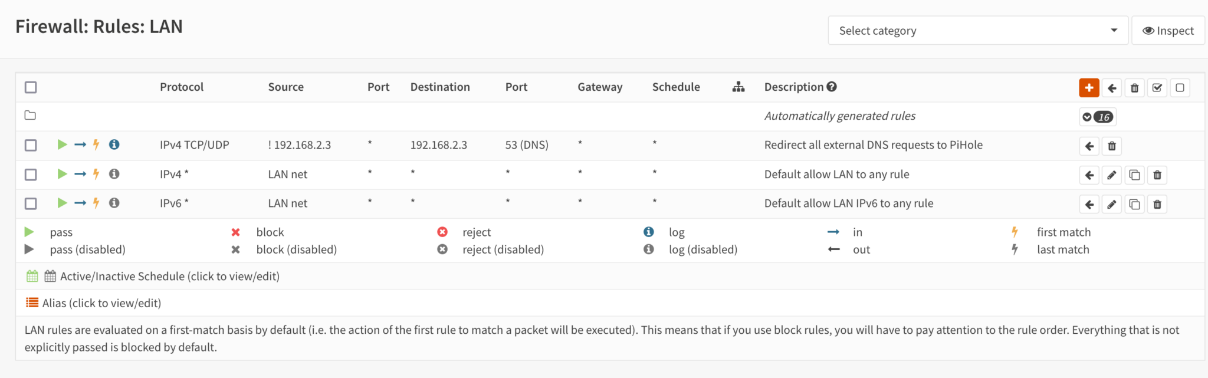Image resolution: width=1208 pixels, height=378 pixels.
Task: Click the Inspect button
Action: 1167,30
